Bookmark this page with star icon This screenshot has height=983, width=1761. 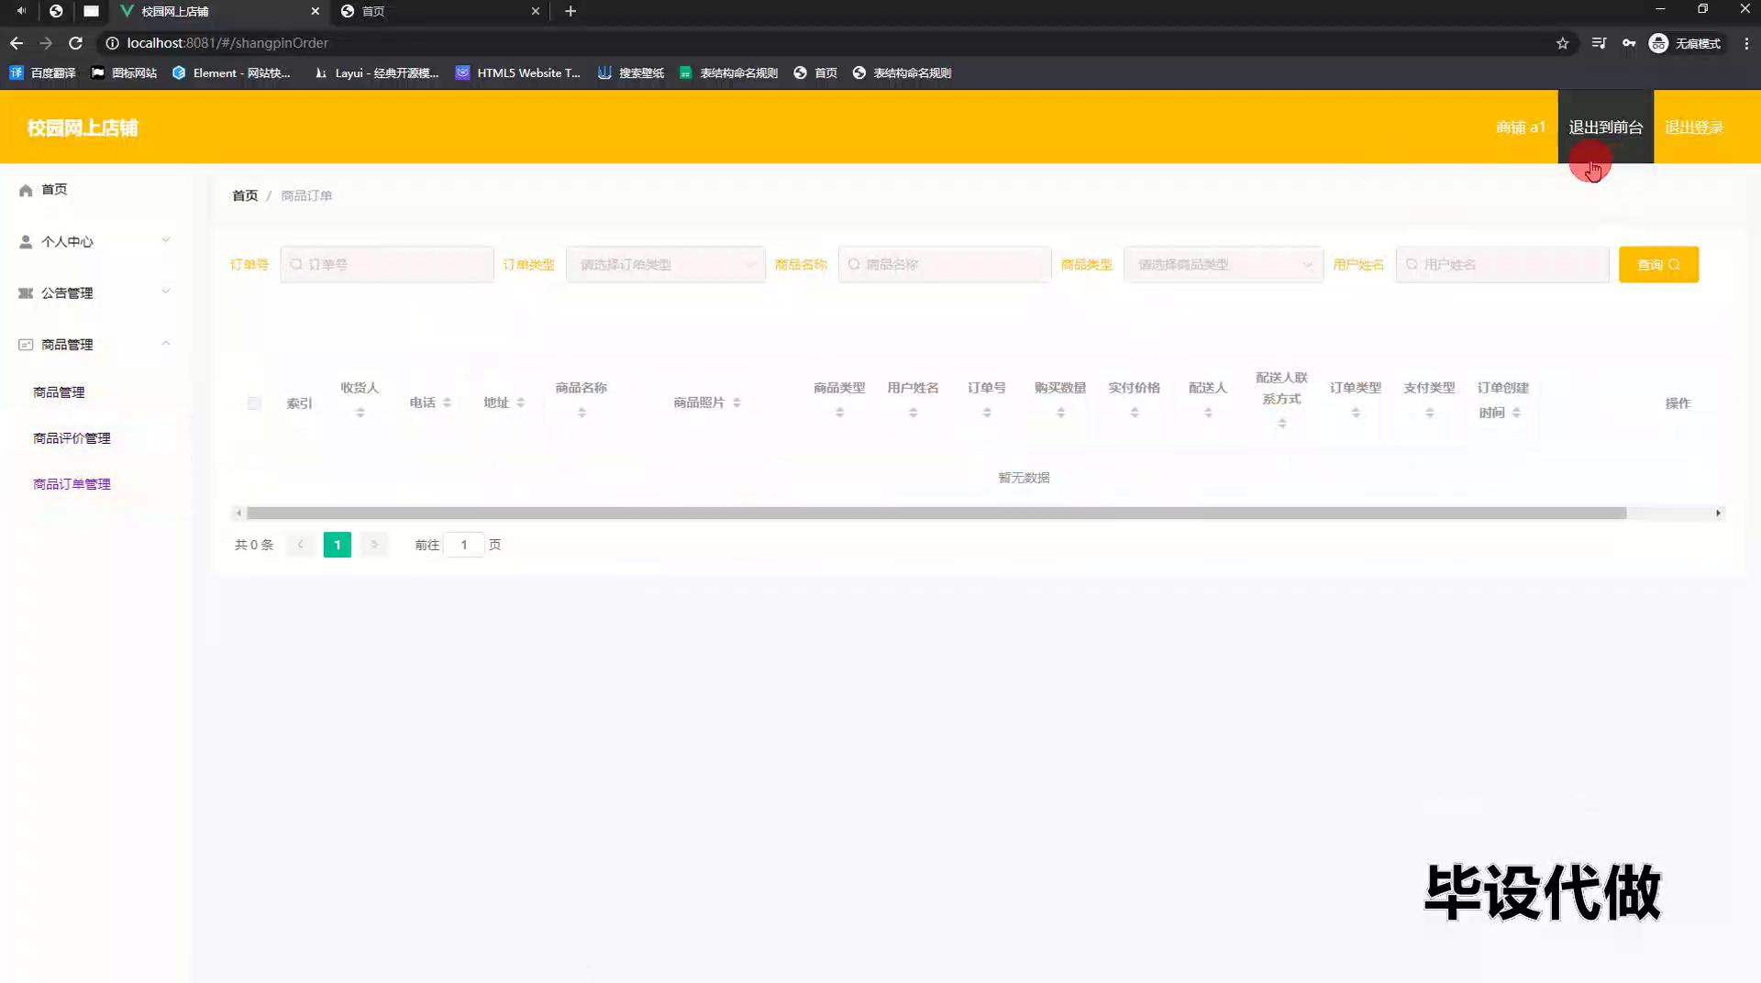coord(1562,43)
